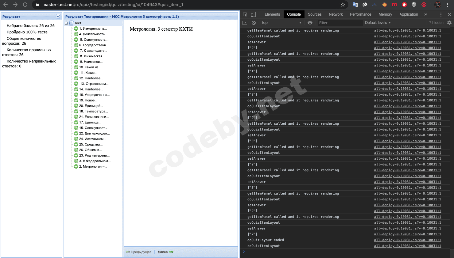Viewport: 454px width, 258px height.
Task: Open the JavaScript context 'top' dropdown
Action: click(281, 23)
